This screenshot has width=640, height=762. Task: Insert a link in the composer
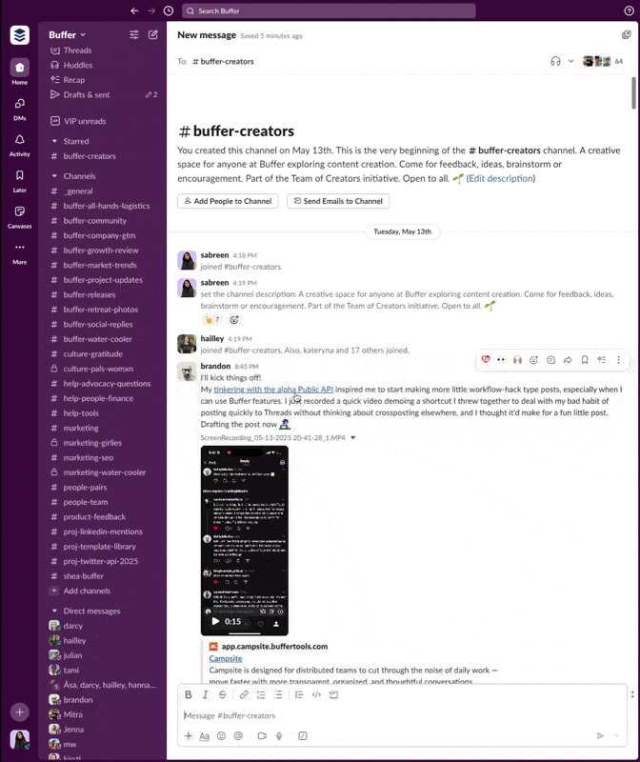pyautogui.click(x=244, y=695)
